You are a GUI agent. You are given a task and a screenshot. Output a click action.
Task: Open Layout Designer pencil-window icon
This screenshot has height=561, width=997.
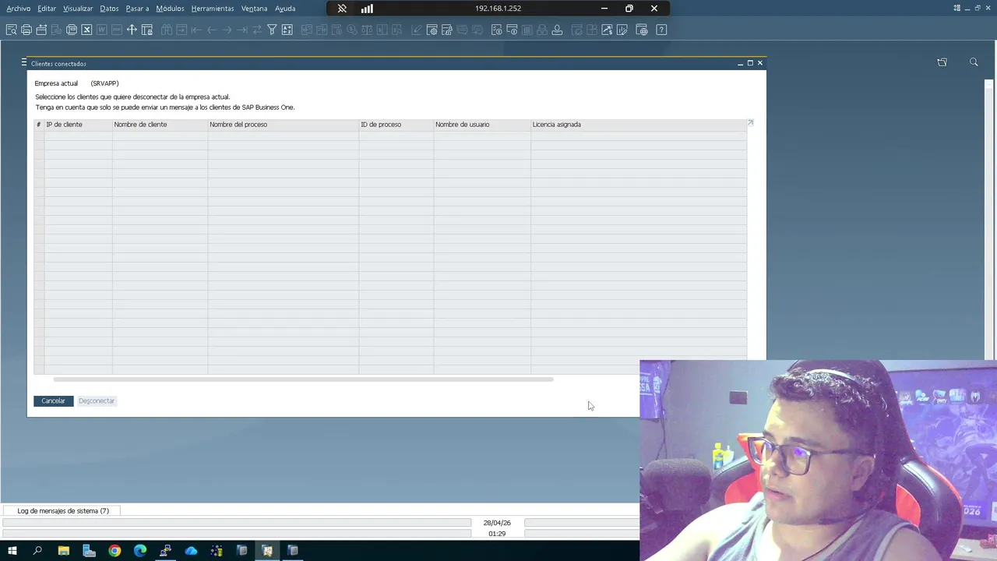click(x=447, y=30)
